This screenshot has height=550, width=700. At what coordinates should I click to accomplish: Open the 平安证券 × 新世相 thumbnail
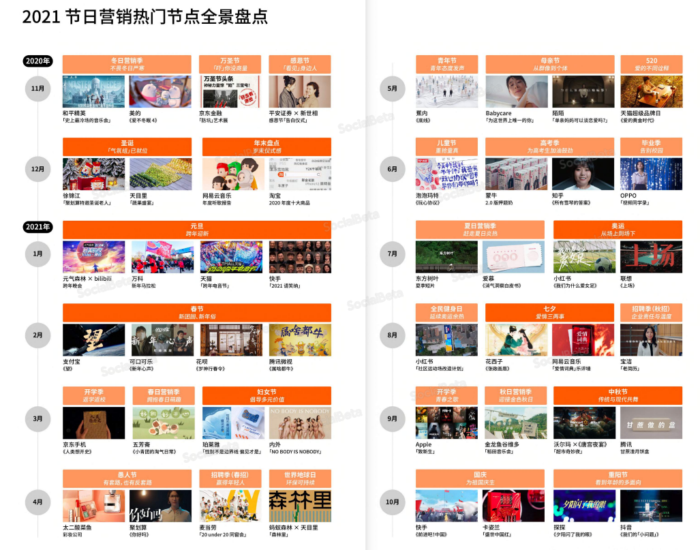click(x=300, y=91)
